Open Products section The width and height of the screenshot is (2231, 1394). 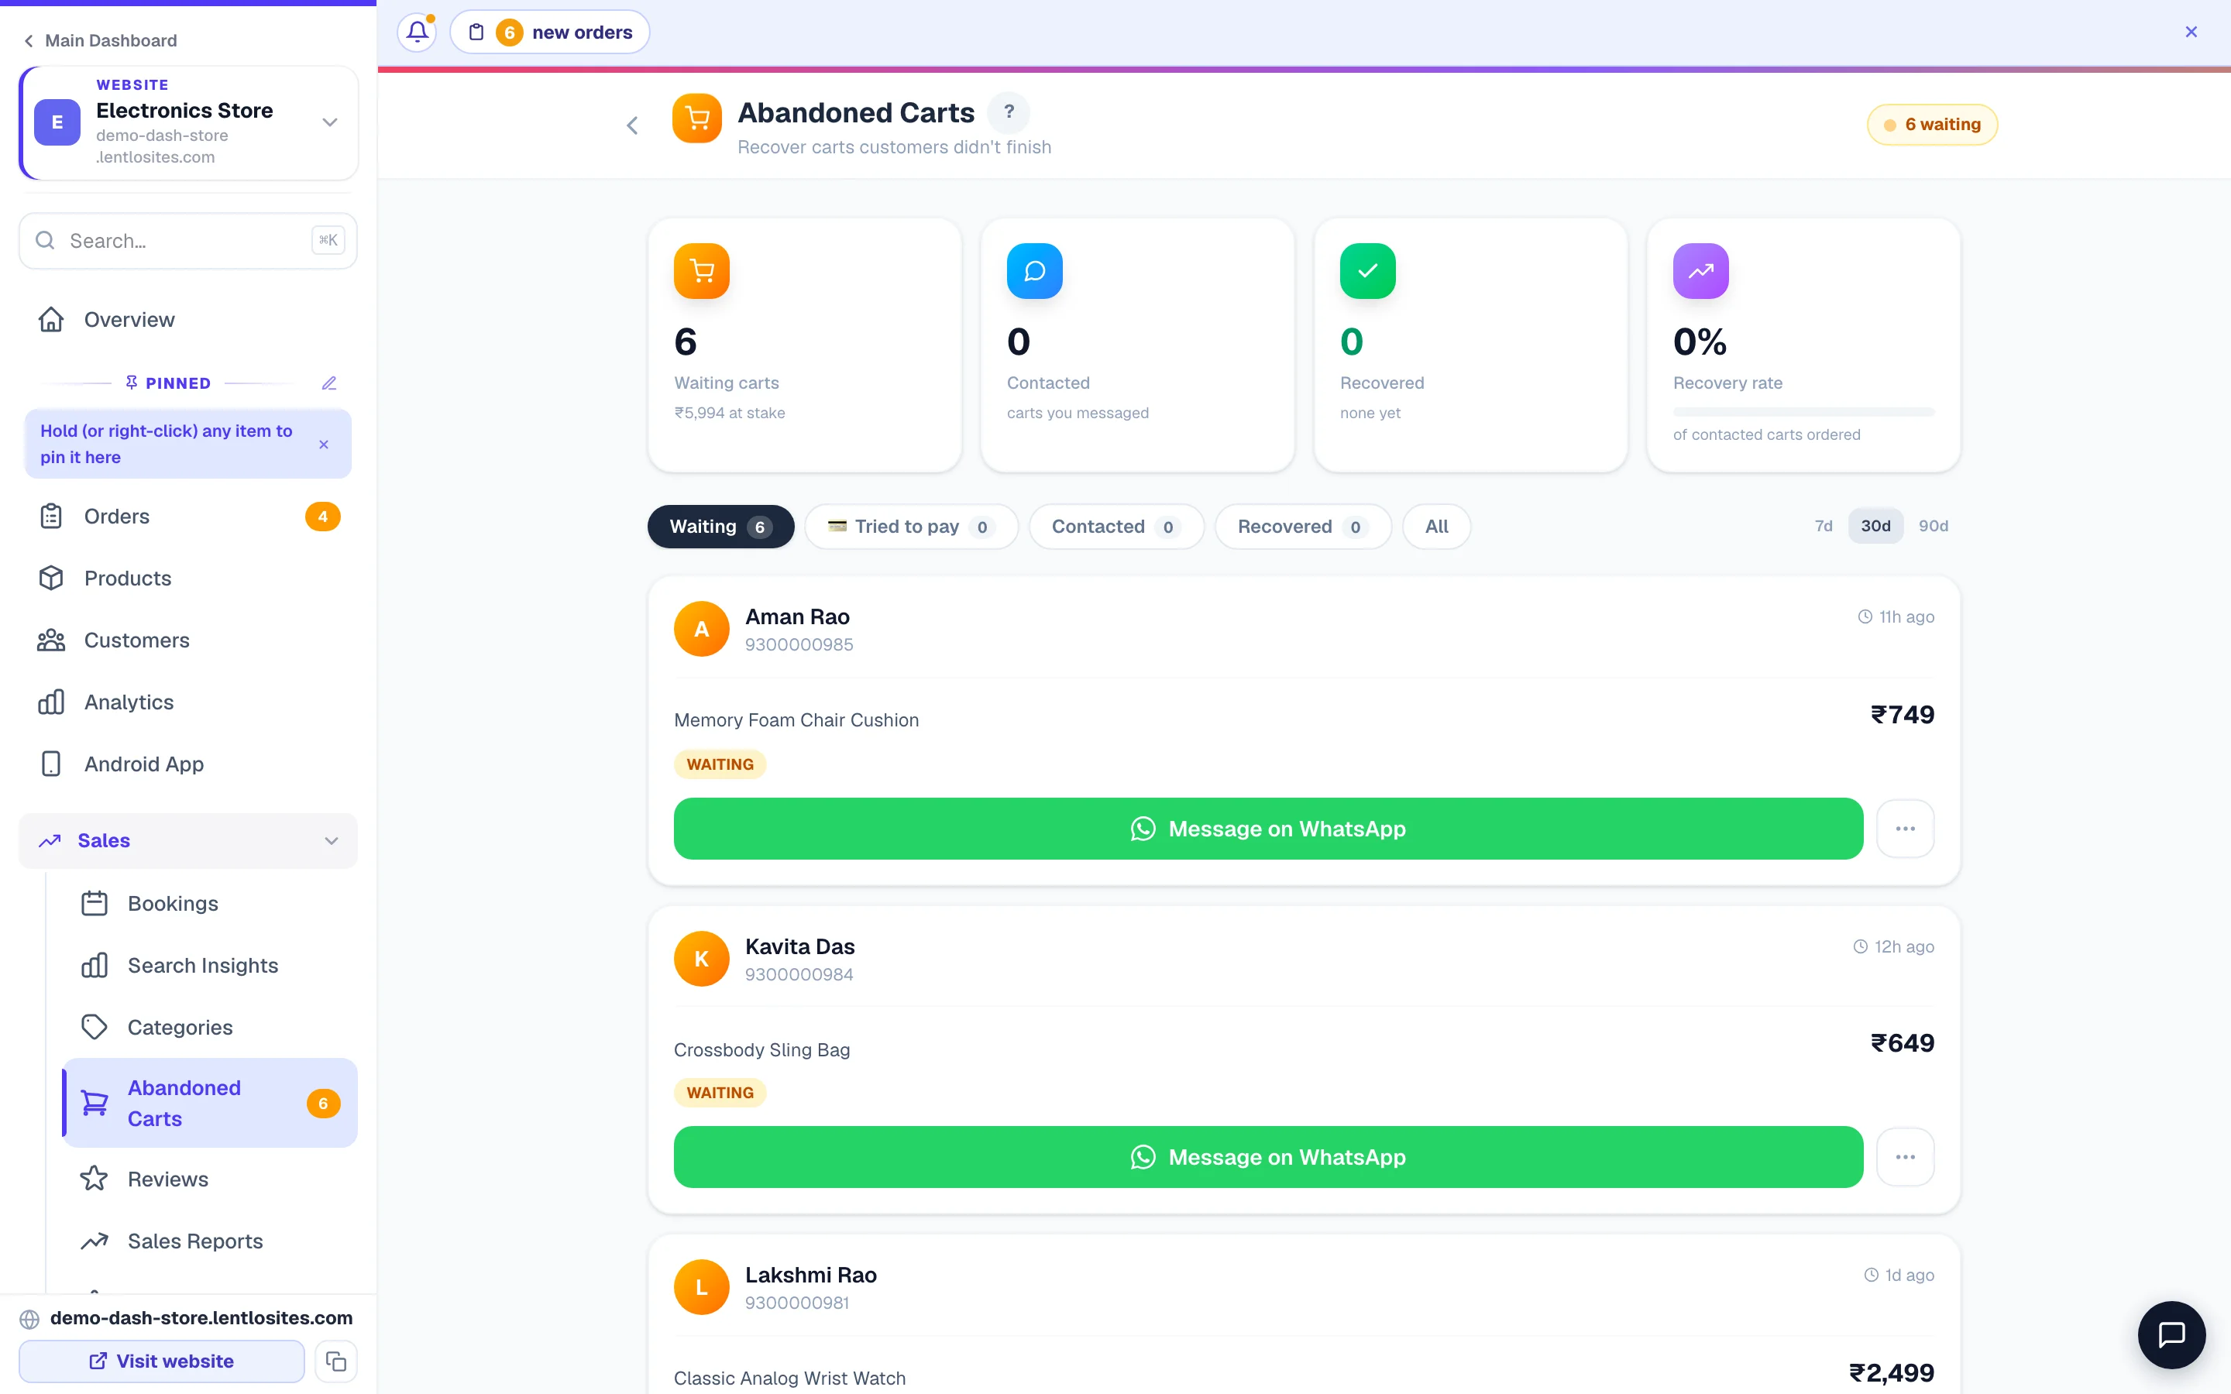click(x=188, y=578)
